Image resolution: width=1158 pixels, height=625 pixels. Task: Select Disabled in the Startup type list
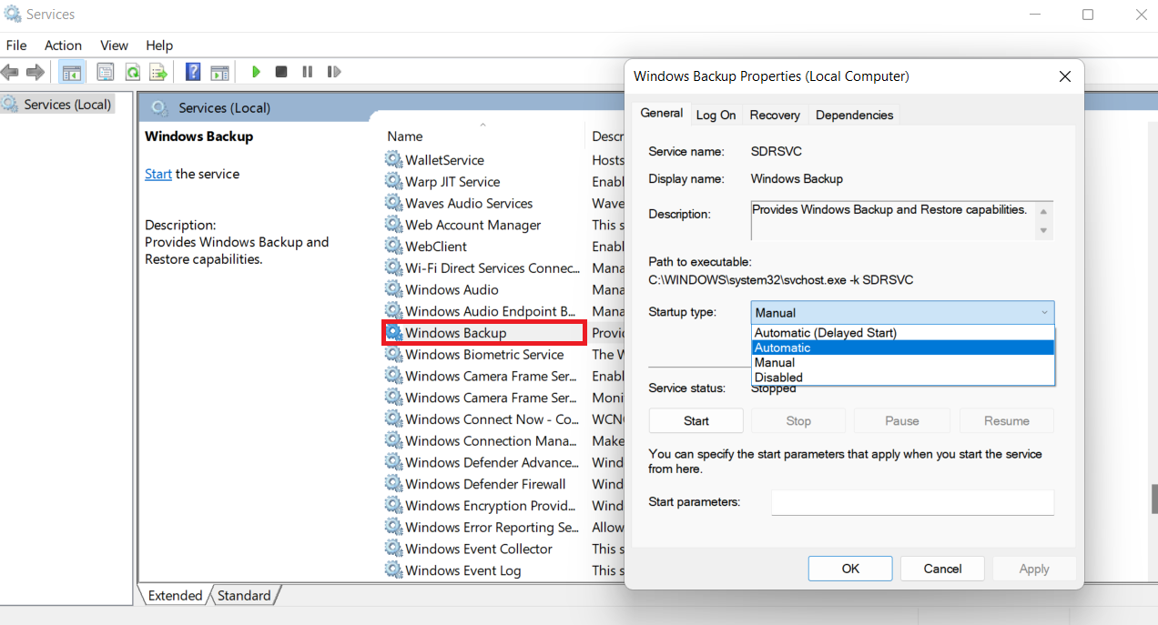(x=778, y=377)
